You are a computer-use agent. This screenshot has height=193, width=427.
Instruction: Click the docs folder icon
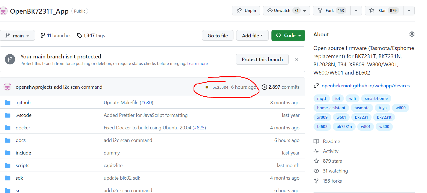click(x=8, y=140)
